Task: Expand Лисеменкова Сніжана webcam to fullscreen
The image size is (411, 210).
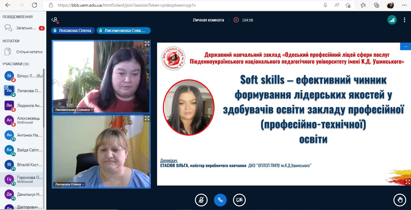Action: (147, 44)
